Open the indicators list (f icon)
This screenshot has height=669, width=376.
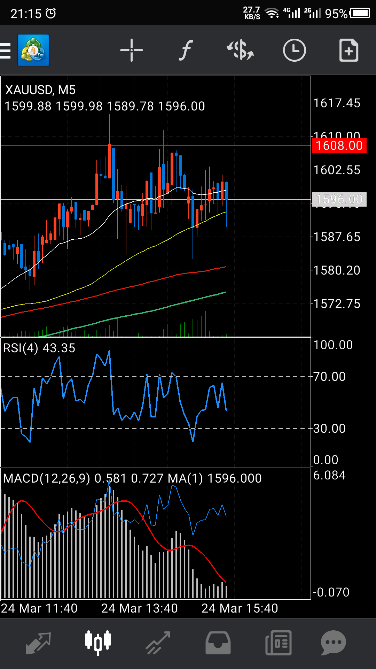[x=186, y=51]
